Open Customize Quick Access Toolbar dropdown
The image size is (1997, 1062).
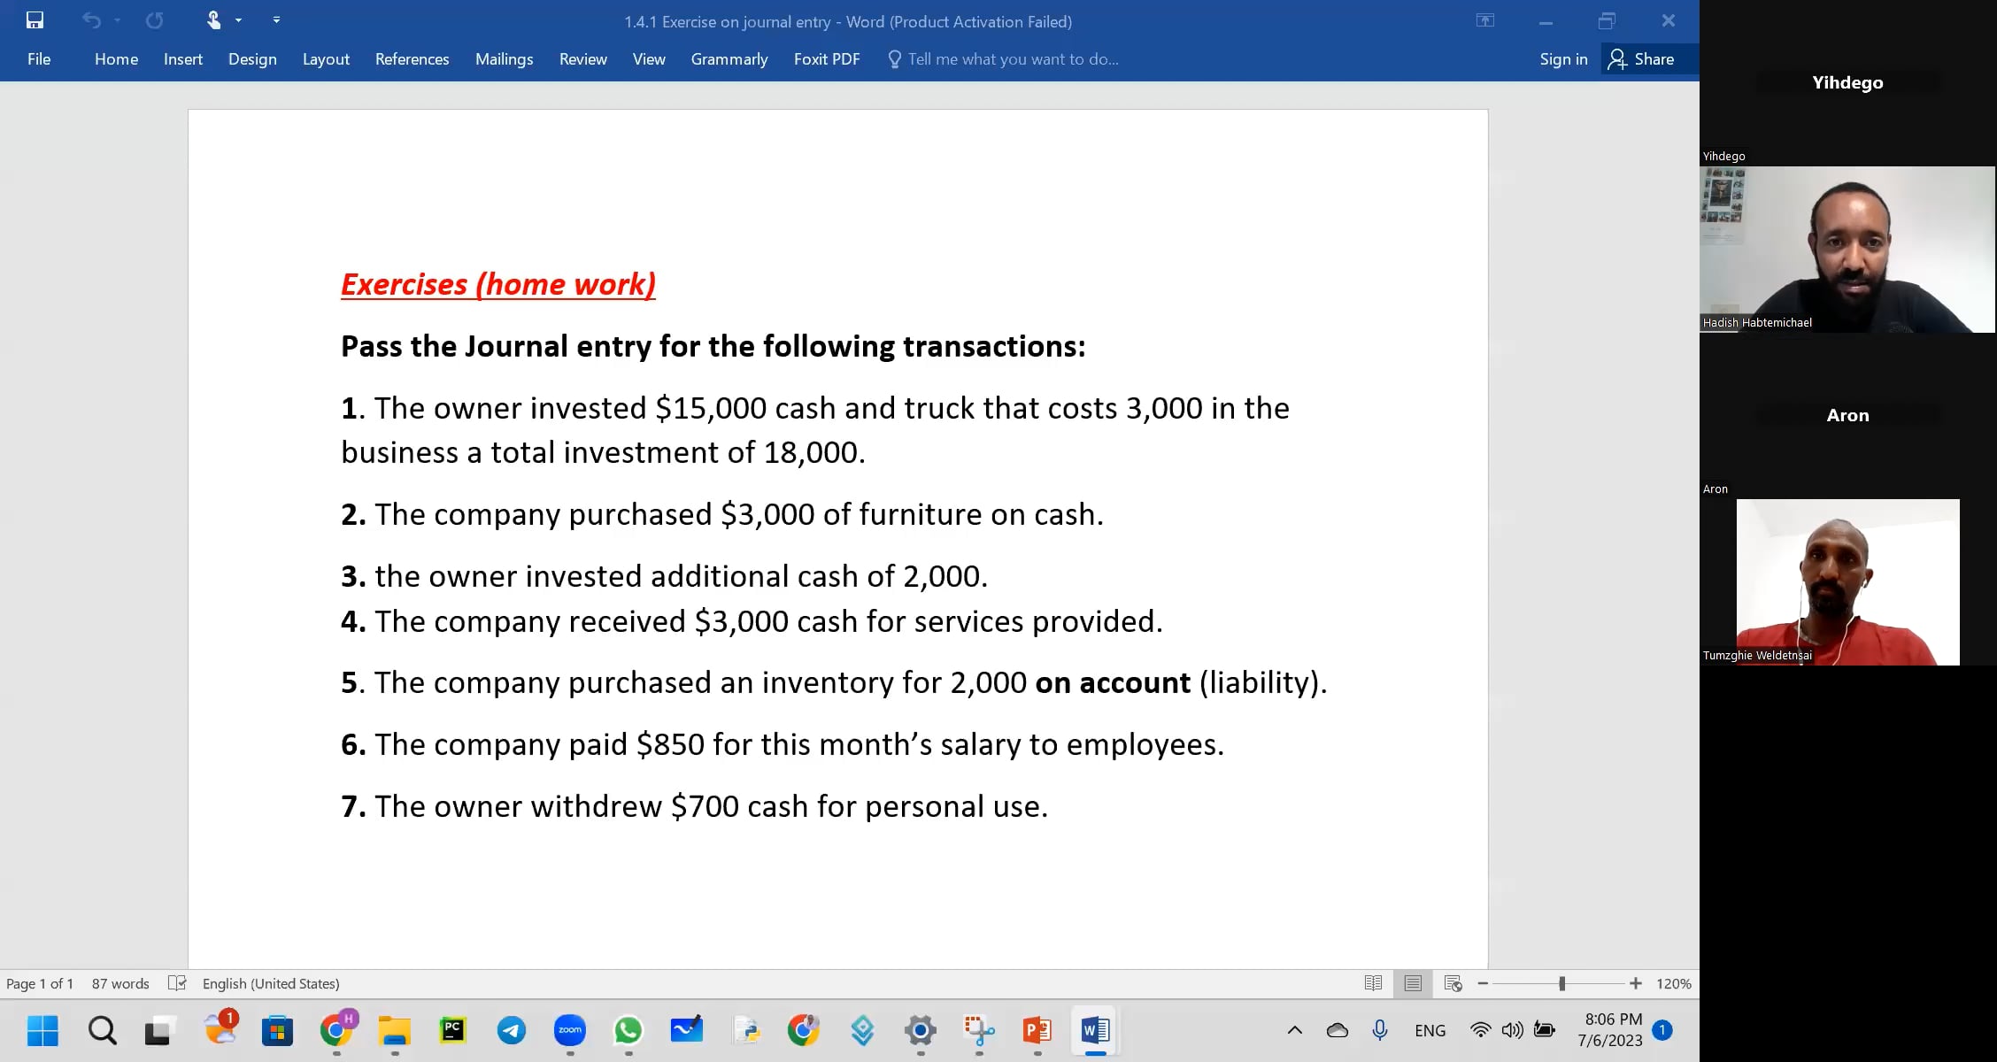(x=276, y=19)
